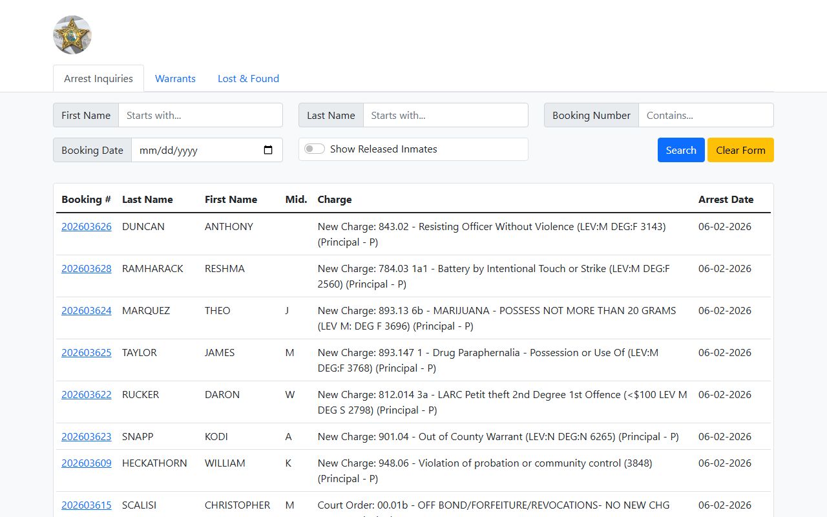827x517 pixels.
Task: Click the Last Name column header
Action: click(147, 199)
